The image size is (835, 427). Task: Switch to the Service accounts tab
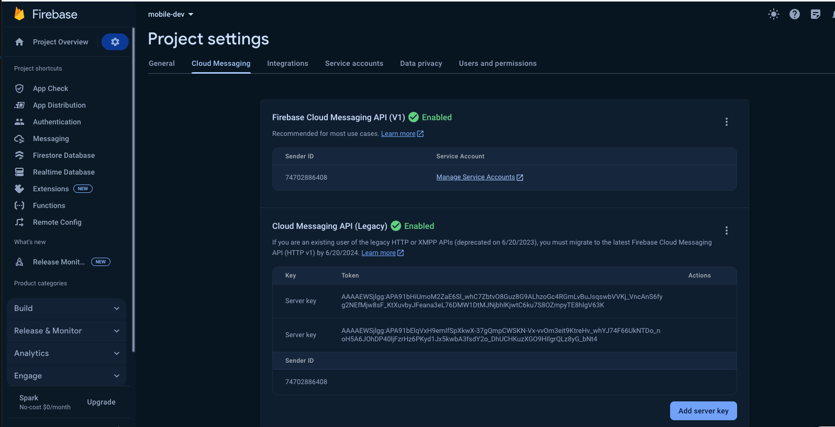[354, 63]
